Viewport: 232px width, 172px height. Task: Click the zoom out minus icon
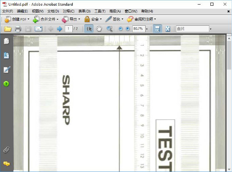(121, 29)
